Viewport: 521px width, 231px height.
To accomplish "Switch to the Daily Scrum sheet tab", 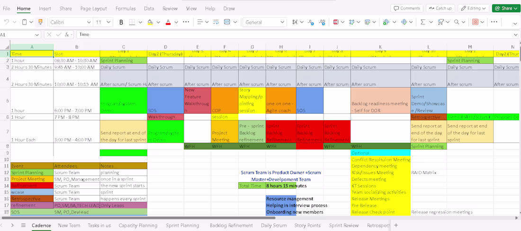I will [x=273, y=225].
